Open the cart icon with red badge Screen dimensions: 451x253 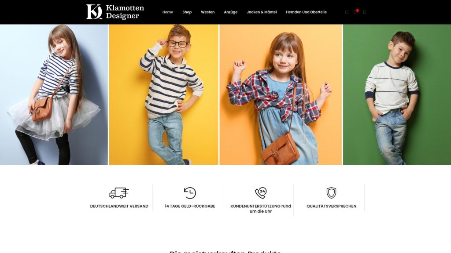coord(355,12)
